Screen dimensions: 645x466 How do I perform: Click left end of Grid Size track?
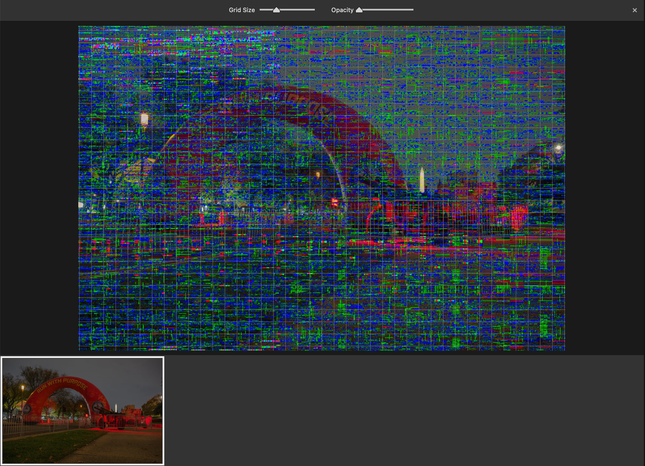point(260,10)
